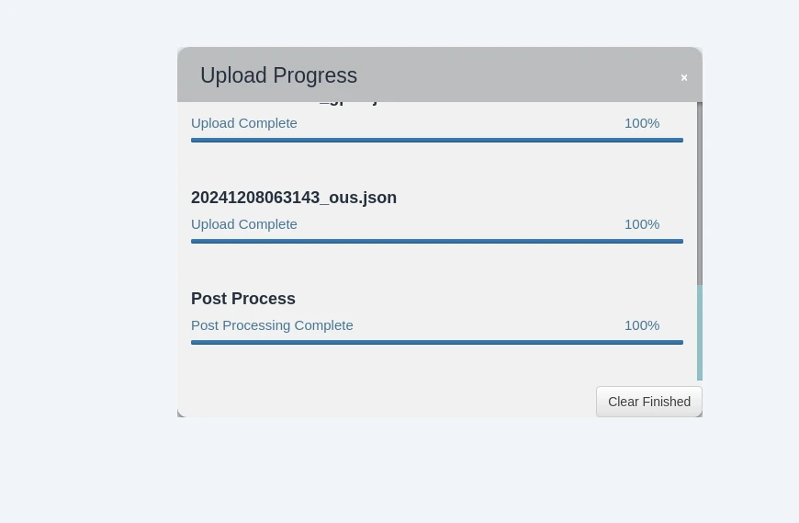Click the Post Process progress bar
Image resolution: width=799 pixels, height=523 pixels.
[437, 343]
